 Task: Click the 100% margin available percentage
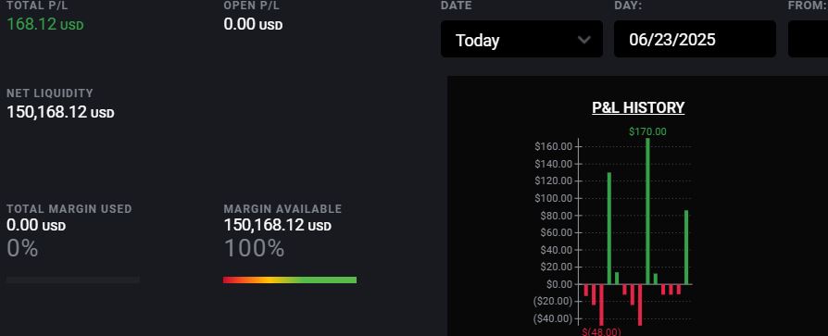(254, 248)
